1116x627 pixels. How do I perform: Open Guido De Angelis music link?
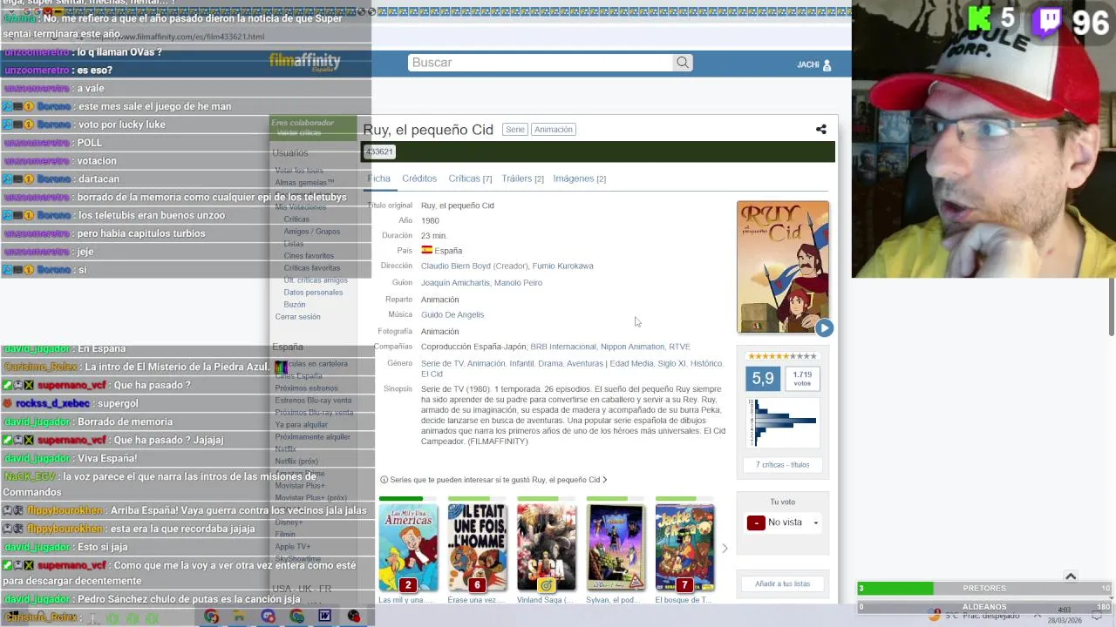pos(453,315)
